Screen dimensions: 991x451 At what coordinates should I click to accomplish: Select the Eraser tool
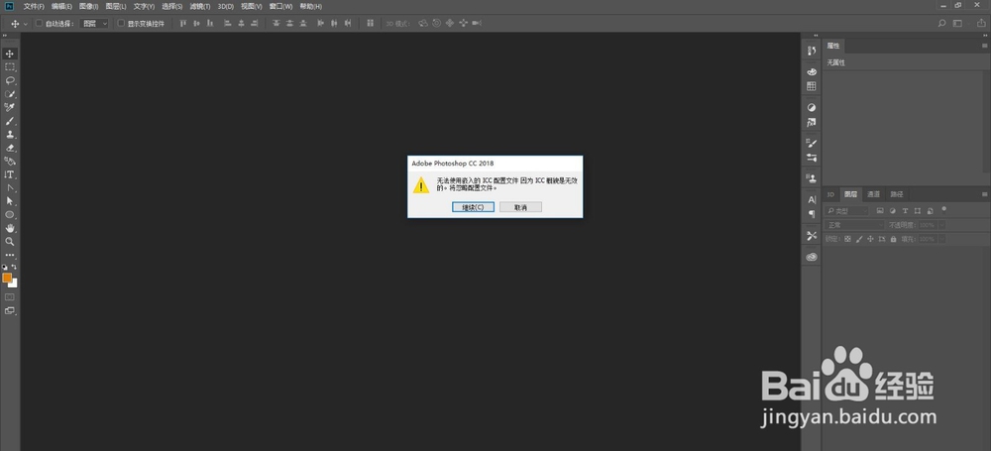[x=10, y=148]
